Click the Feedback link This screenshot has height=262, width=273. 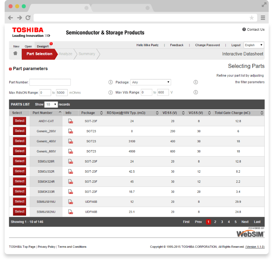pos(177,45)
